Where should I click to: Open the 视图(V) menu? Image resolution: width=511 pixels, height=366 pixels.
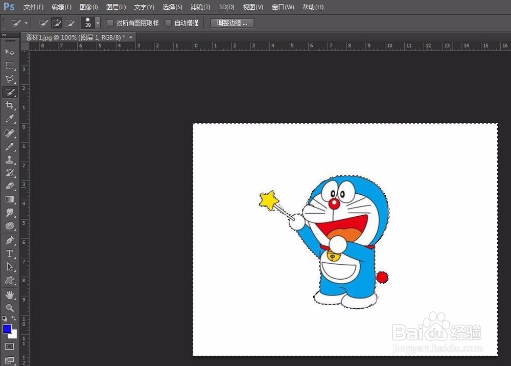[x=253, y=7]
